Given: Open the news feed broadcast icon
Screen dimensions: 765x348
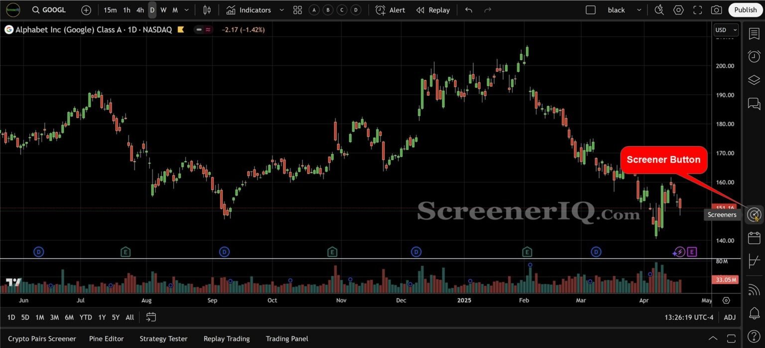Looking at the screenshot, I should [754, 290].
